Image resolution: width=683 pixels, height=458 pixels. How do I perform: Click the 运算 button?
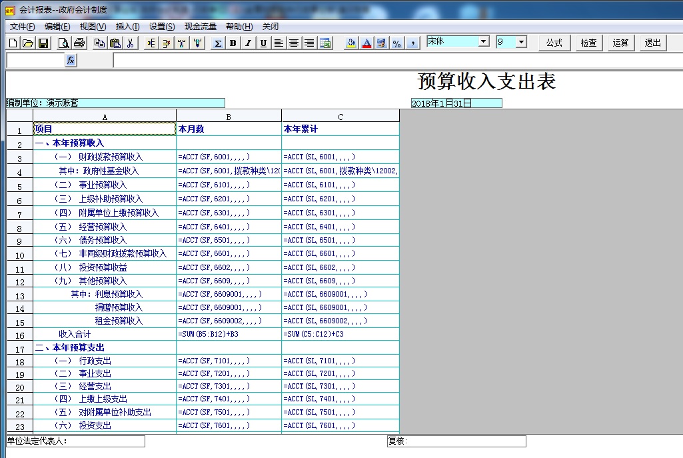[620, 43]
